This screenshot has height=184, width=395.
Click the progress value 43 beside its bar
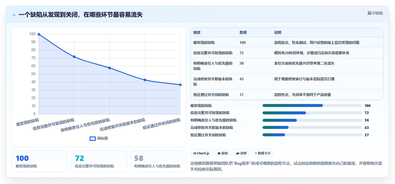[367, 128]
